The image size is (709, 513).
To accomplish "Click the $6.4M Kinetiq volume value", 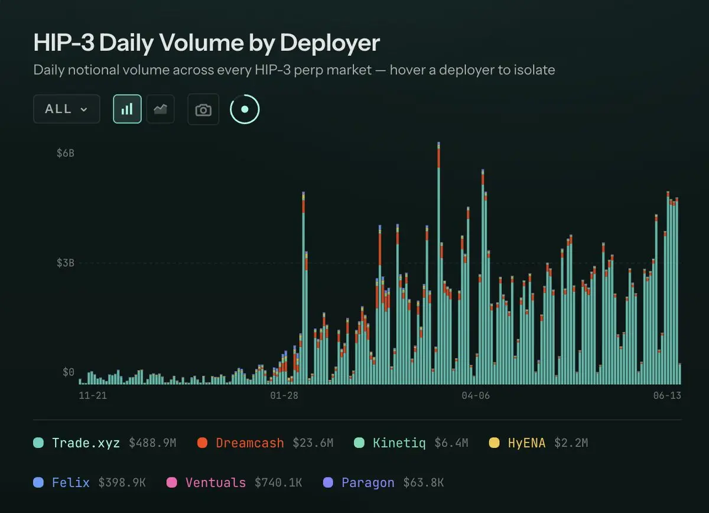I will pos(451,443).
